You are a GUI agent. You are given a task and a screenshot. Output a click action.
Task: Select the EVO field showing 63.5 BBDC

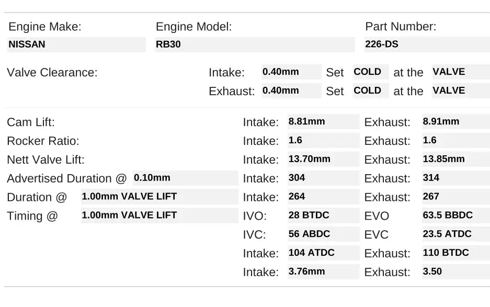[x=455, y=215]
